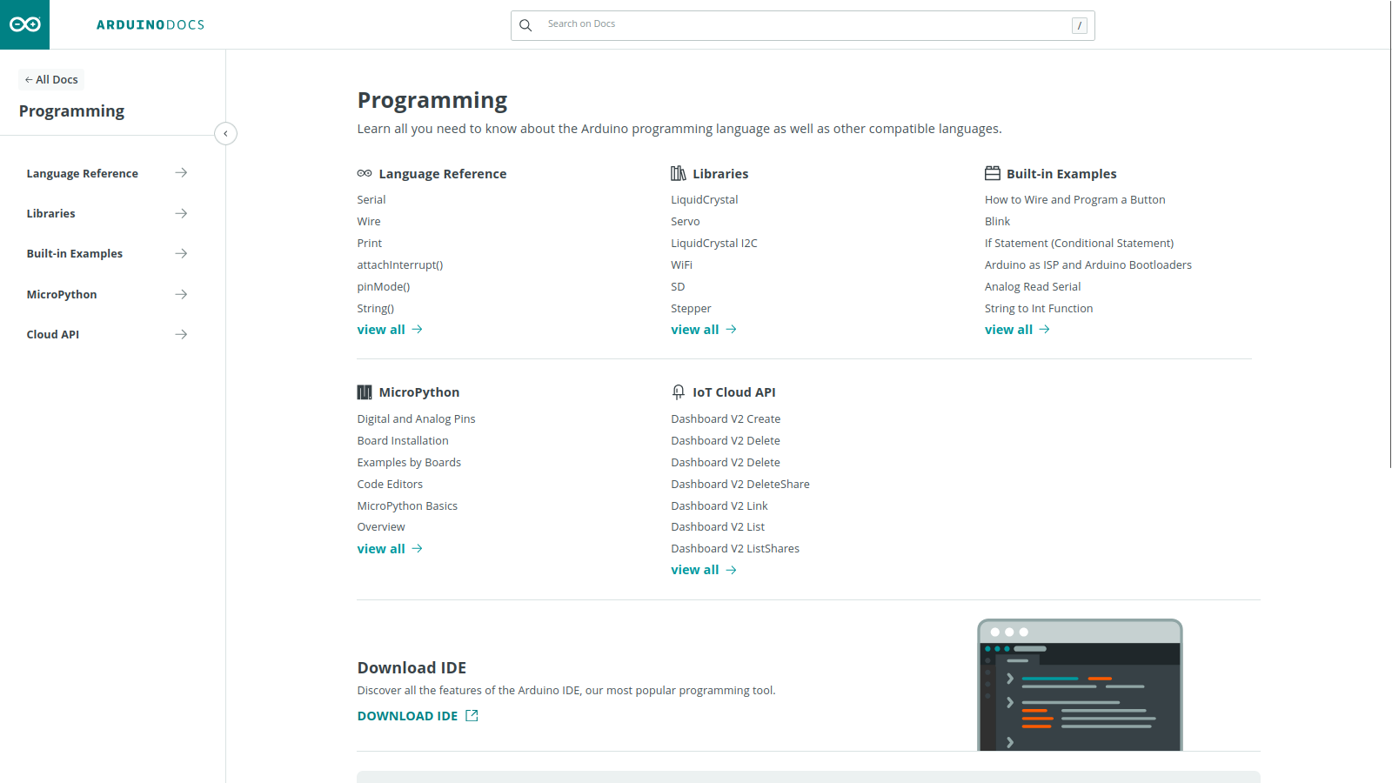Open the LiquidCrystal library link
Image resolution: width=1392 pixels, height=783 pixels.
[704, 200]
